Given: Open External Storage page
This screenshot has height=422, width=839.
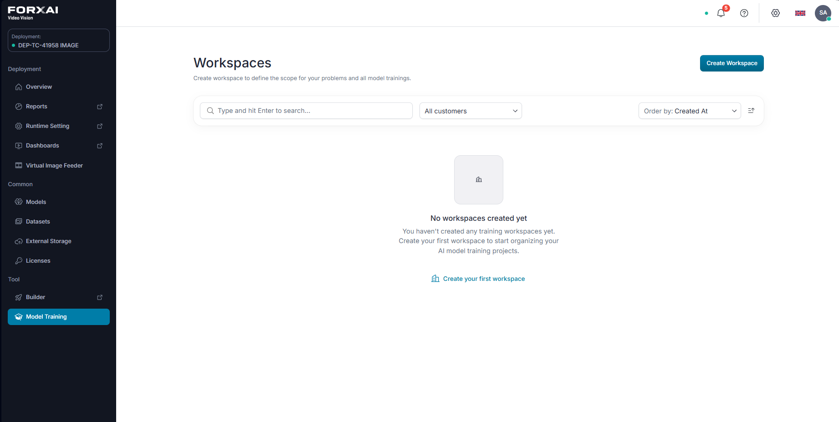Looking at the screenshot, I should [x=59, y=241].
